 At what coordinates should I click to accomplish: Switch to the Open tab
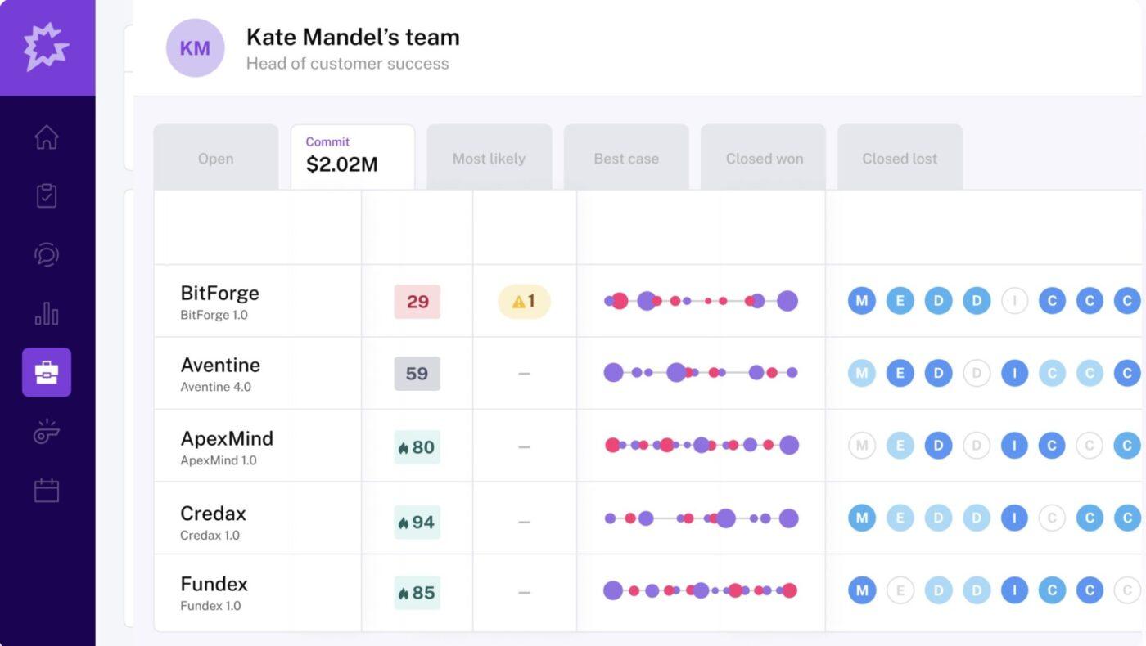pos(215,159)
